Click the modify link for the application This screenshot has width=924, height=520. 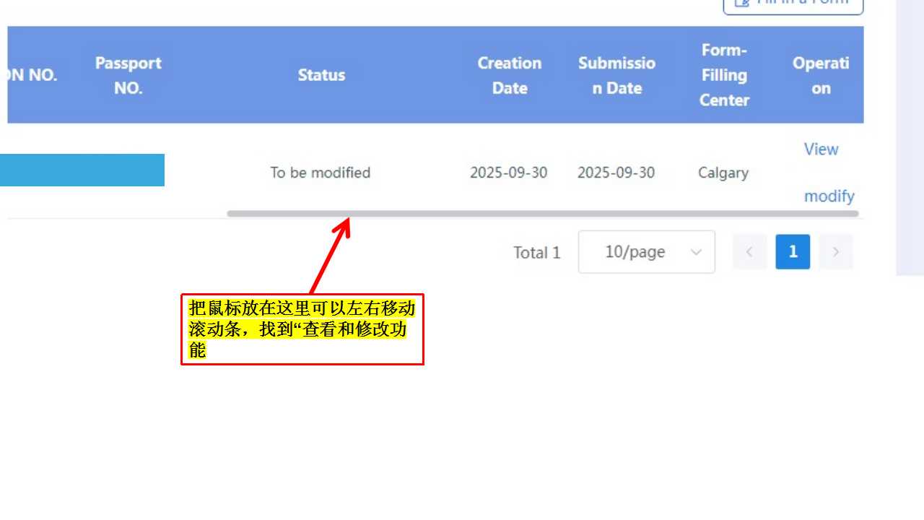click(829, 196)
